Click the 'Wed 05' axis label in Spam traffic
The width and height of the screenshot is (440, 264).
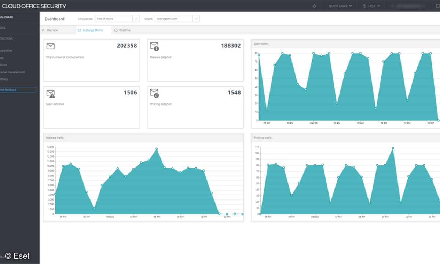314,123
